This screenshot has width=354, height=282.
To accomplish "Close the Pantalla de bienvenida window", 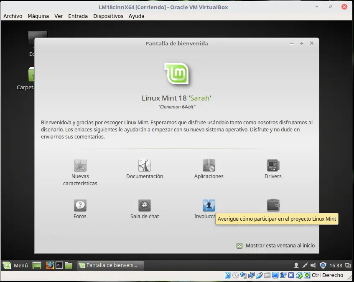I will (312, 43).
